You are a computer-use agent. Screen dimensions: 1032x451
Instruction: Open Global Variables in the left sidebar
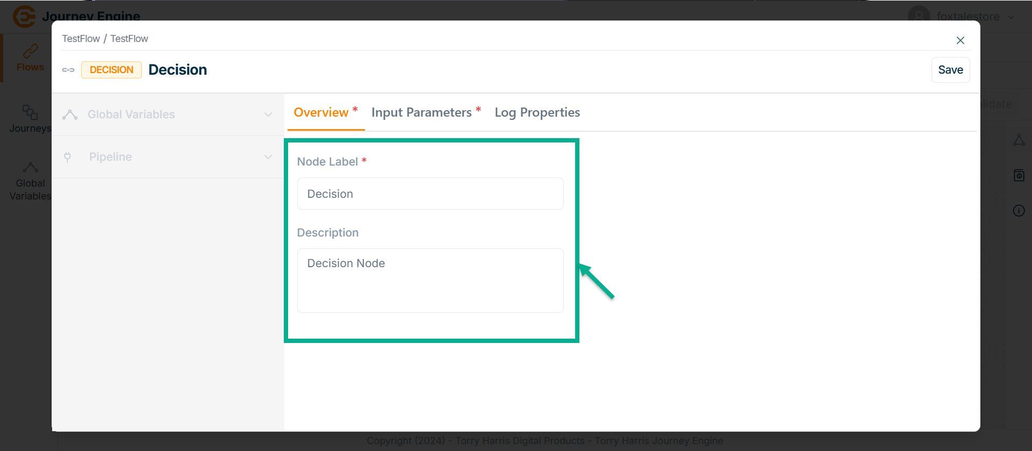(x=30, y=182)
